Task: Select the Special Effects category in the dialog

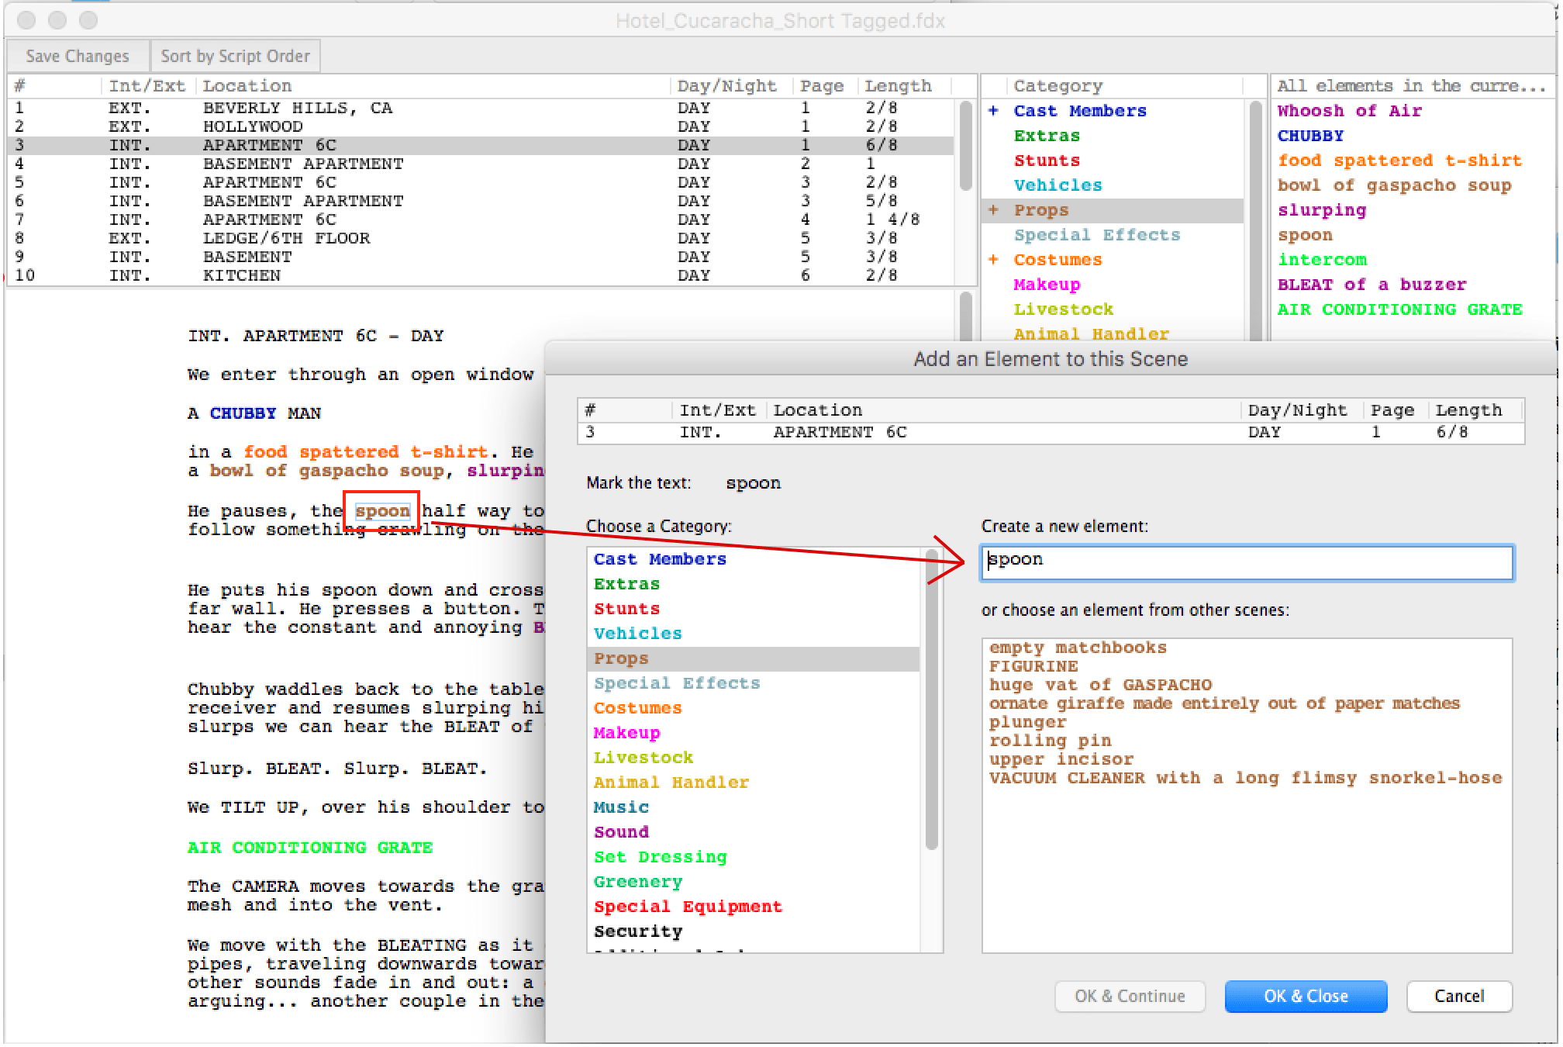Action: tap(676, 682)
